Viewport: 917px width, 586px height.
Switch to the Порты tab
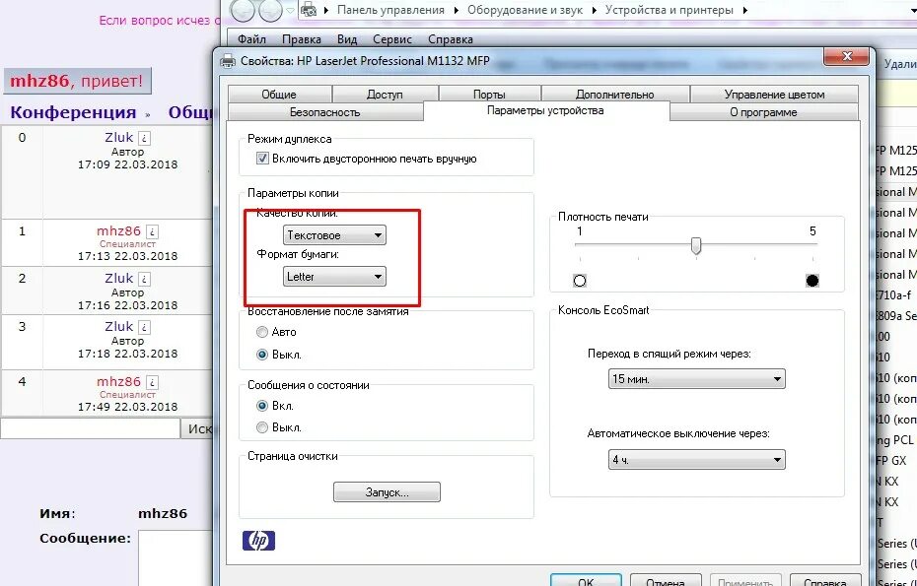(489, 95)
